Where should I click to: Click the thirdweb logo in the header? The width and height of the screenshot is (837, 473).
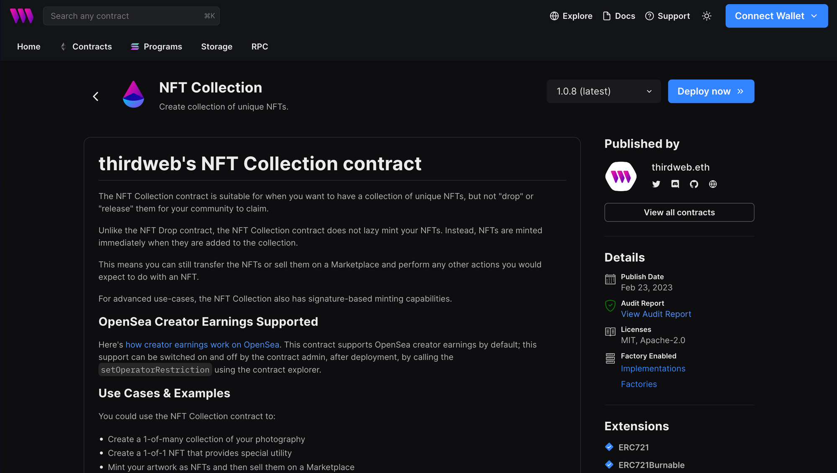click(22, 15)
